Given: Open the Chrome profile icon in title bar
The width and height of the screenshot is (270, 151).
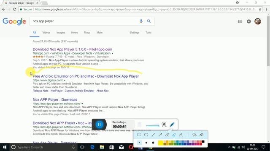Looking at the screenshot, I should pyautogui.click(x=238, y=3).
